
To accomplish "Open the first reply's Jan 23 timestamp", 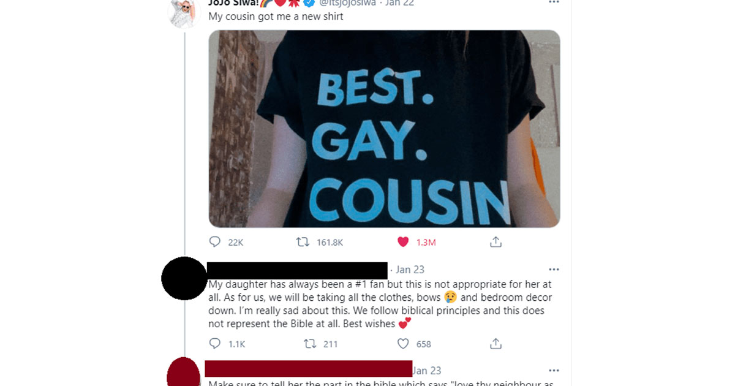I will pos(410,270).
